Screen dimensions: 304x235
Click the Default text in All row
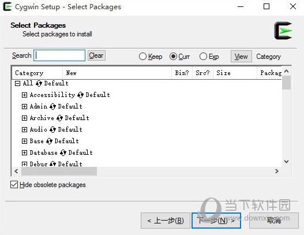click(56, 84)
